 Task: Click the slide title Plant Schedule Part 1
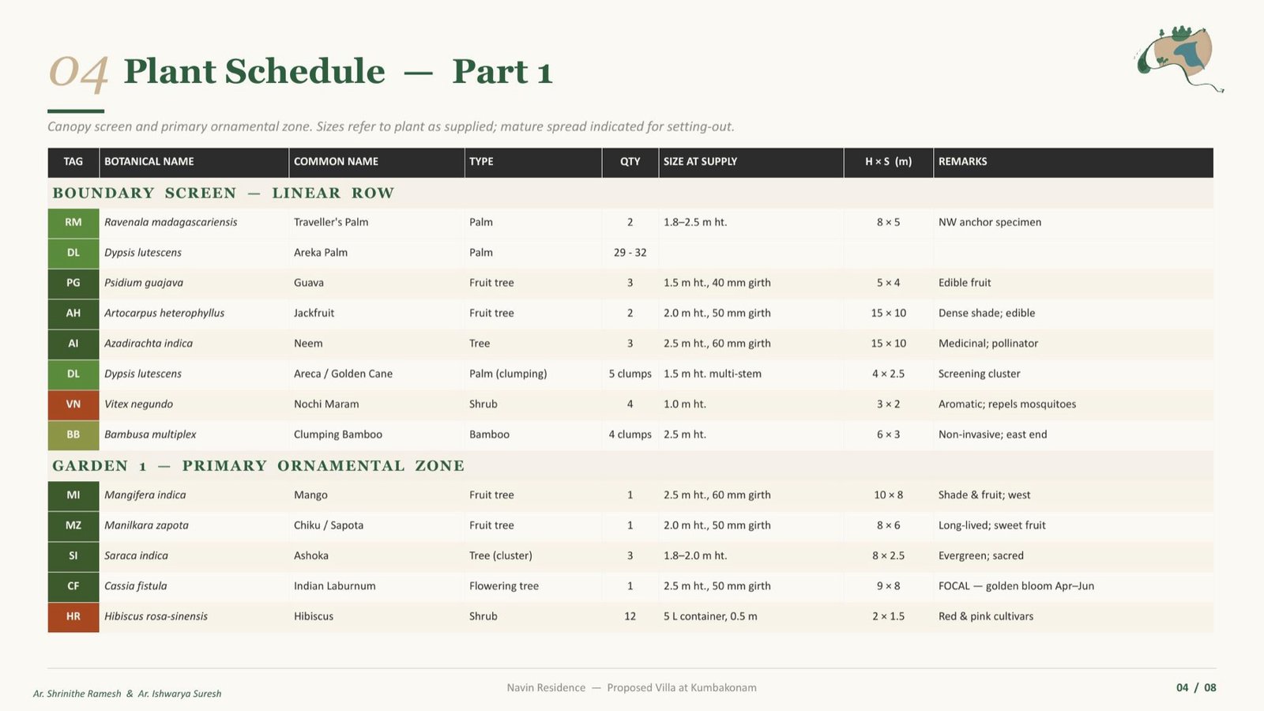coord(338,71)
